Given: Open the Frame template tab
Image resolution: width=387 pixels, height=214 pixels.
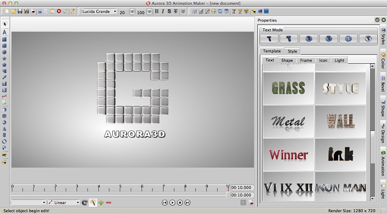Looking at the screenshot, I should tap(306, 60).
